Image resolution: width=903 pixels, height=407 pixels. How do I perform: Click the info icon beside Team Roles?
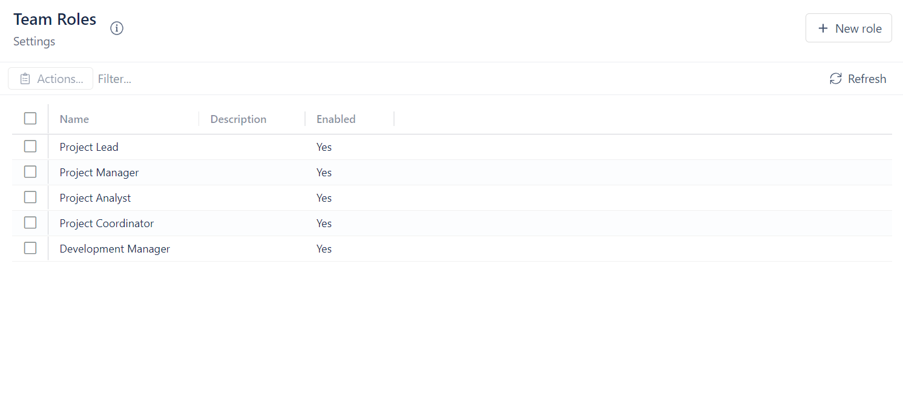(x=117, y=28)
